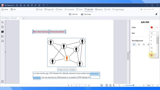Viewport: 160px width, 90px height.
Task: Align text right
Action: coord(143,44)
